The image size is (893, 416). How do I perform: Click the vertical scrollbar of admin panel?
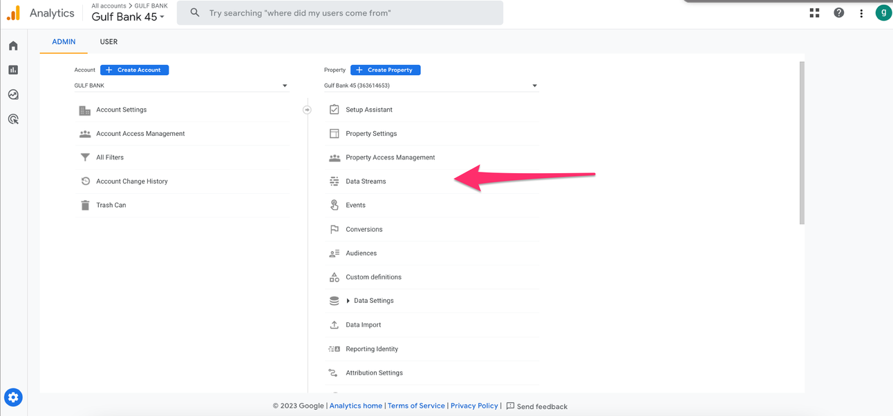click(802, 143)
